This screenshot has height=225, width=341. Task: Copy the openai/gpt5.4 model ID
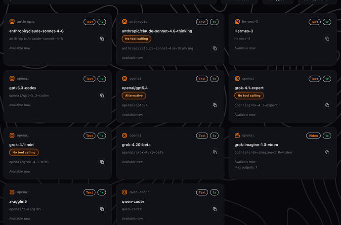click(215, 105)
